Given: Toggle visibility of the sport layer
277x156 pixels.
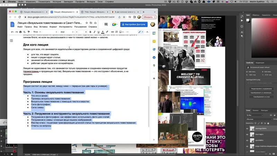Looking at the screenshot, I should [247, 140].
